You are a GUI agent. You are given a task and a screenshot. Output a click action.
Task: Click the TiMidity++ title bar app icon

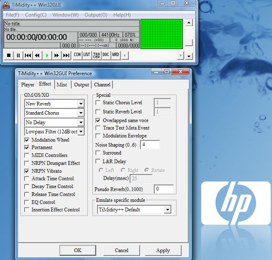click(6, 5)
